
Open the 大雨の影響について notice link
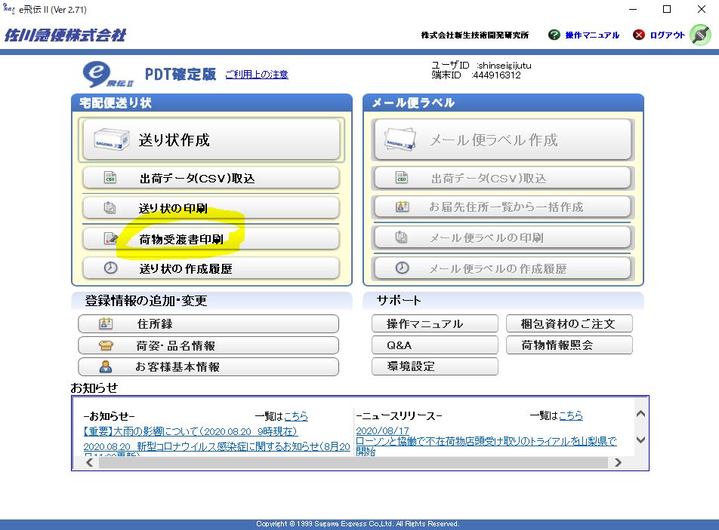tap(190, 431)
